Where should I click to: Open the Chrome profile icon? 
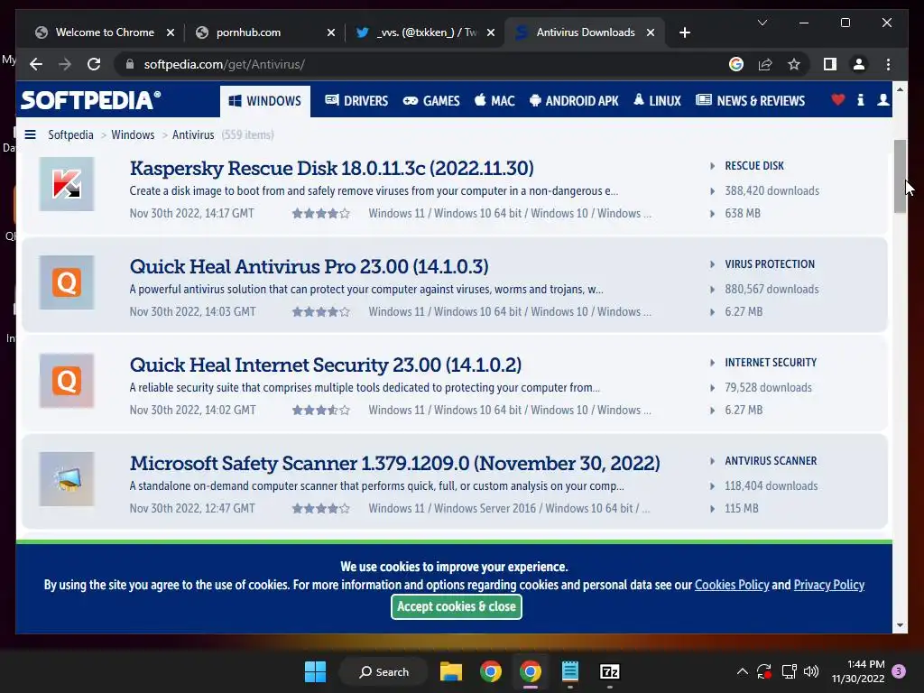[859, 64]
